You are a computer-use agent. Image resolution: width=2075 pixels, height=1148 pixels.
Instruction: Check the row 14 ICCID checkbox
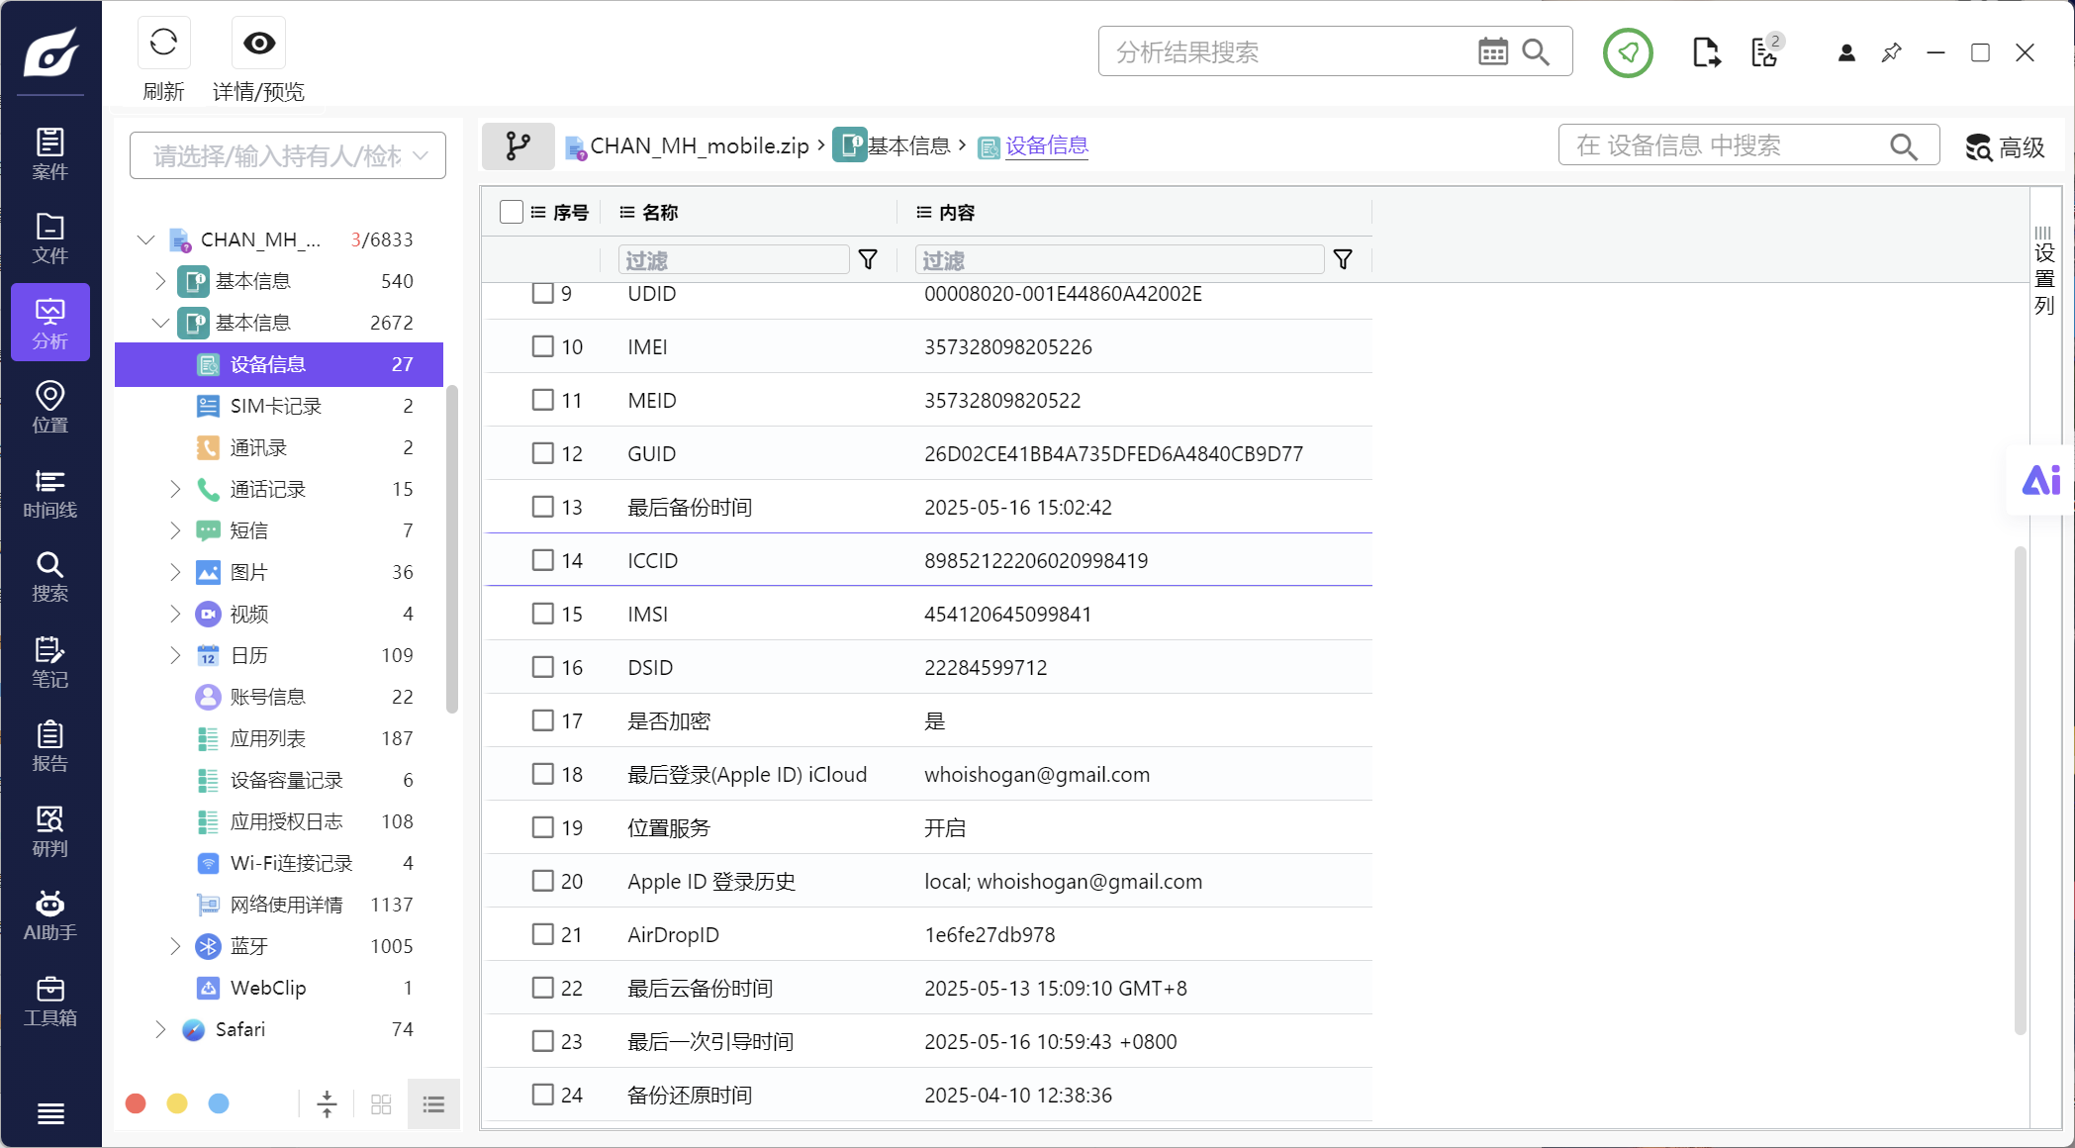coord(542,560)
